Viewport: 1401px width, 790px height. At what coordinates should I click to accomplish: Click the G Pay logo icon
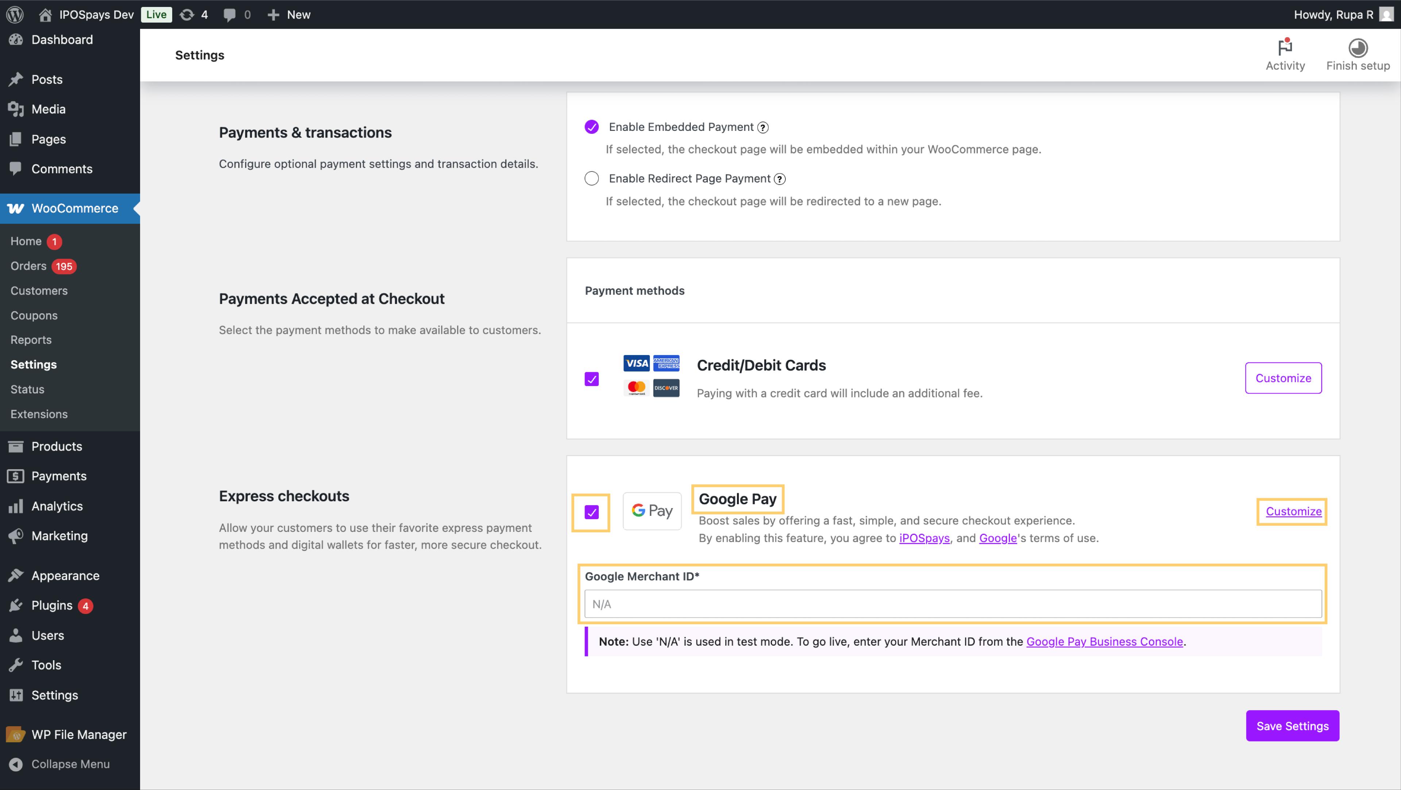(652, 511)
